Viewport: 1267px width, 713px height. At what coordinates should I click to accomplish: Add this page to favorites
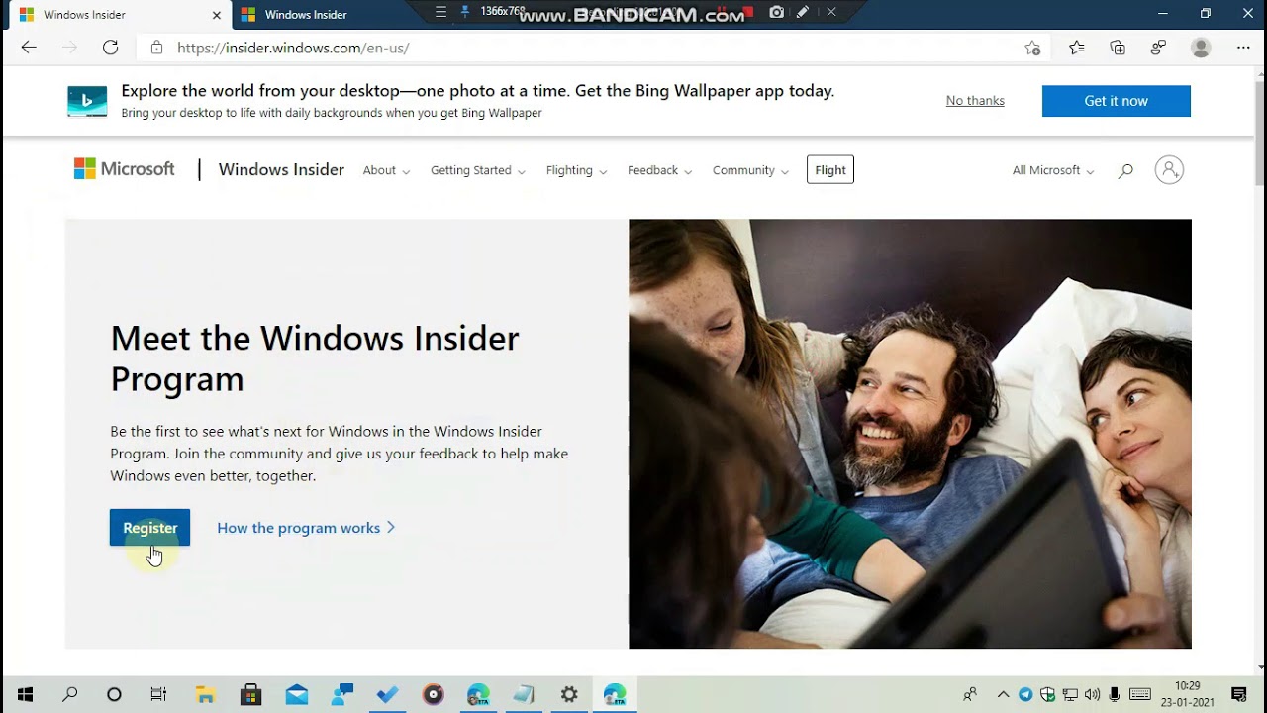(x=1032, y=48)
